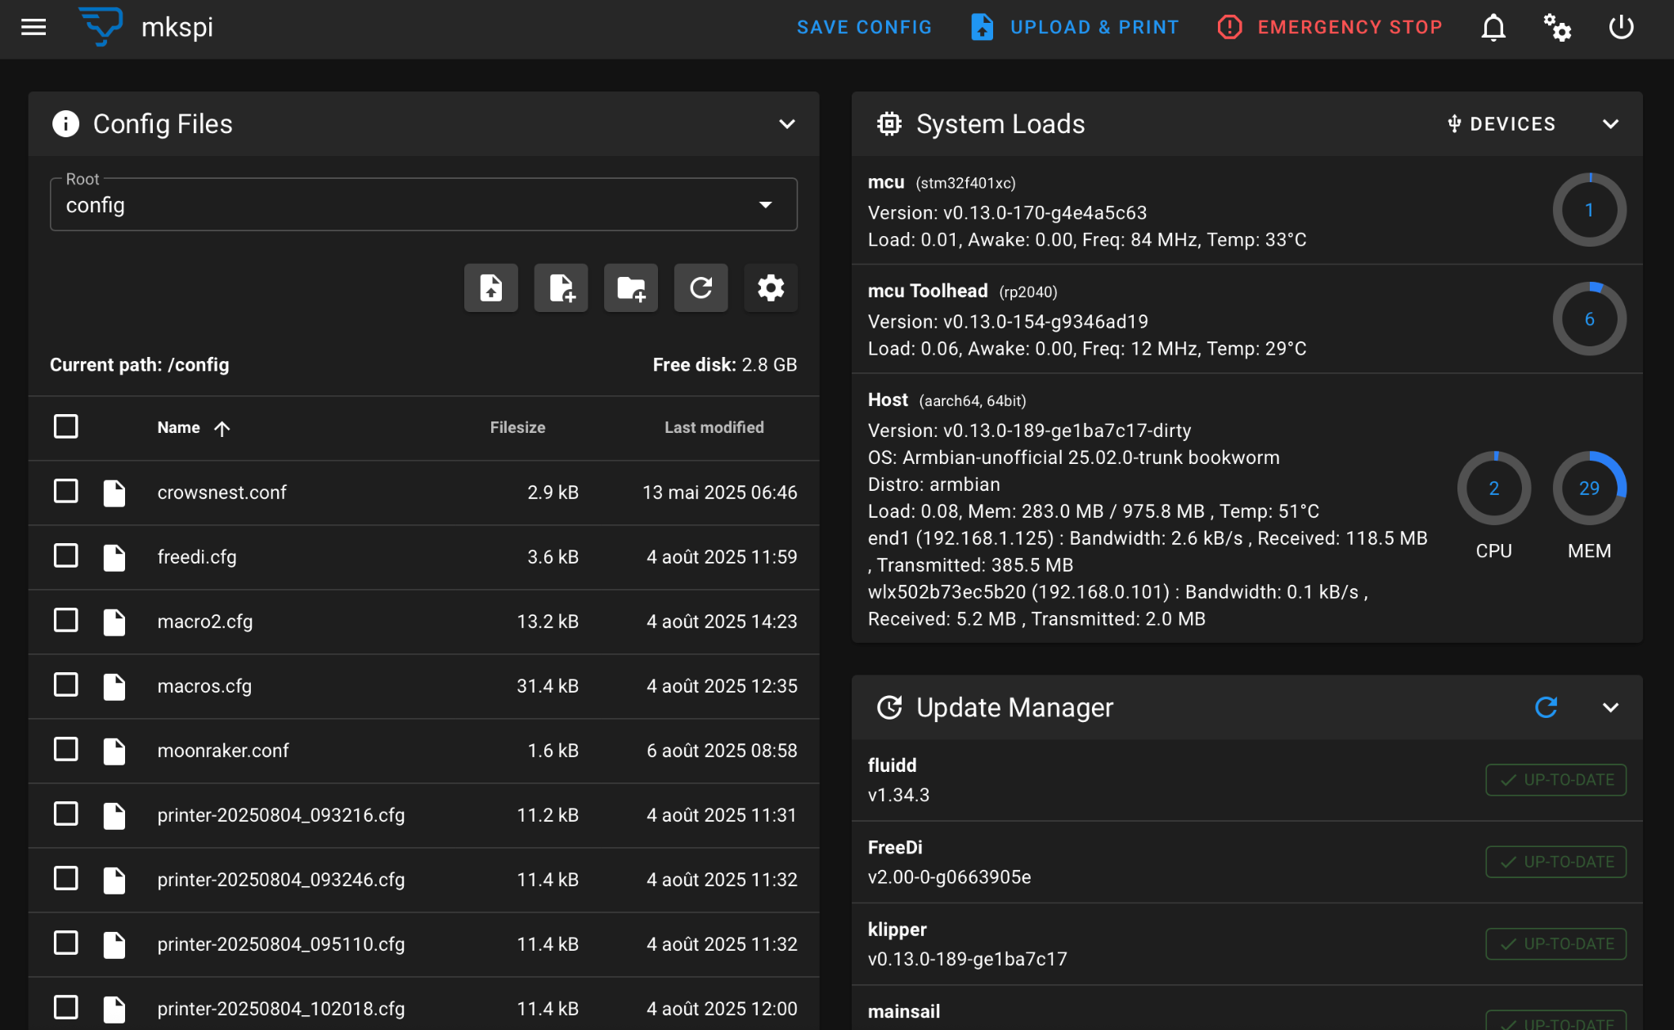Create a new directory with the folder-plus icon
Viewport: 1674px width, 1030px height.
(631, 288)
